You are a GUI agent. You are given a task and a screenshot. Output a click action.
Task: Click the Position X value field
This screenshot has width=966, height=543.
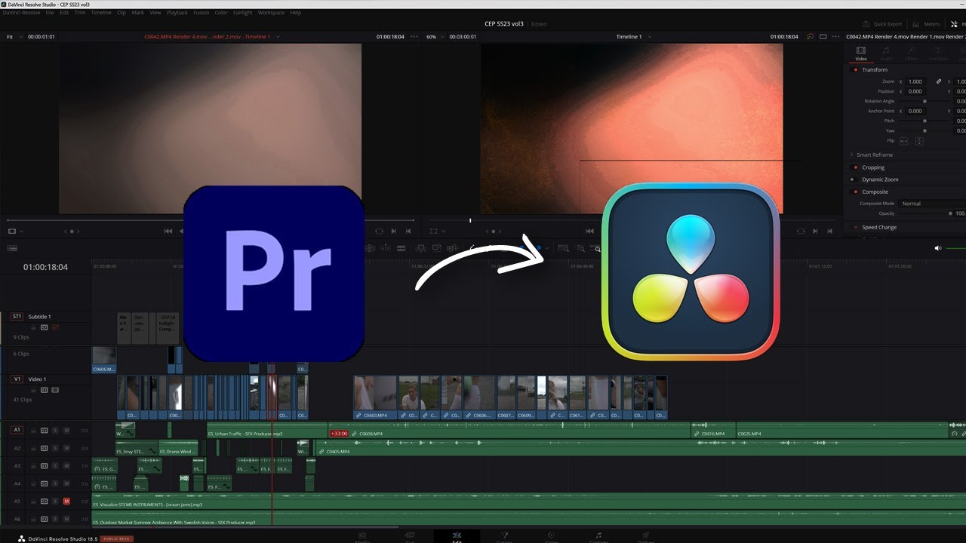pyautogui.click(x=915, y=91)
